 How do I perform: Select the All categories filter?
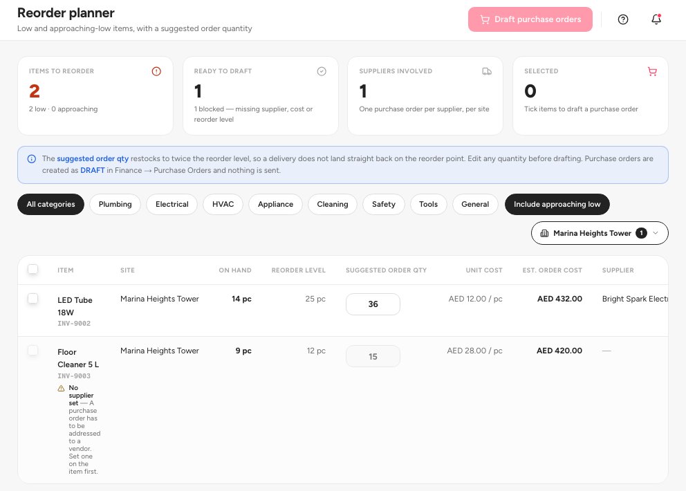(50, 205)
